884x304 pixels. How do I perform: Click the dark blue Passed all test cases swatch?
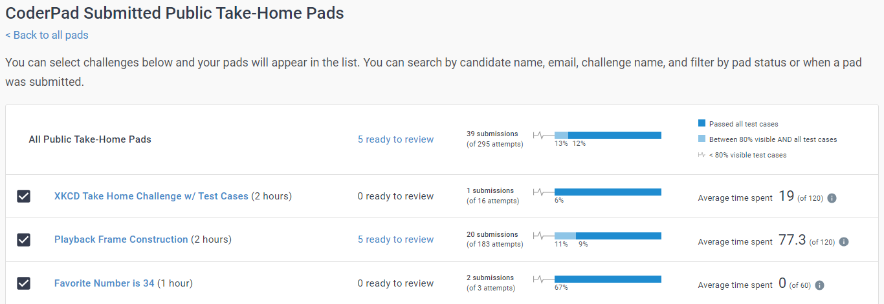tap(702, 123)
